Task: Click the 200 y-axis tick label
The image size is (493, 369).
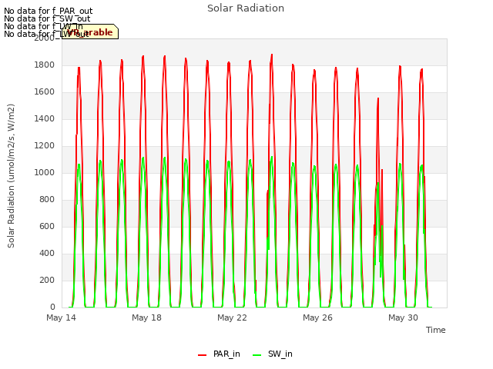Action: 47,280
